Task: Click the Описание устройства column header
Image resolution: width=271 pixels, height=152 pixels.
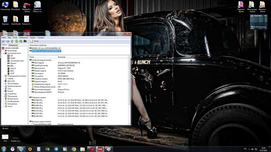Action: pos(70,45)
